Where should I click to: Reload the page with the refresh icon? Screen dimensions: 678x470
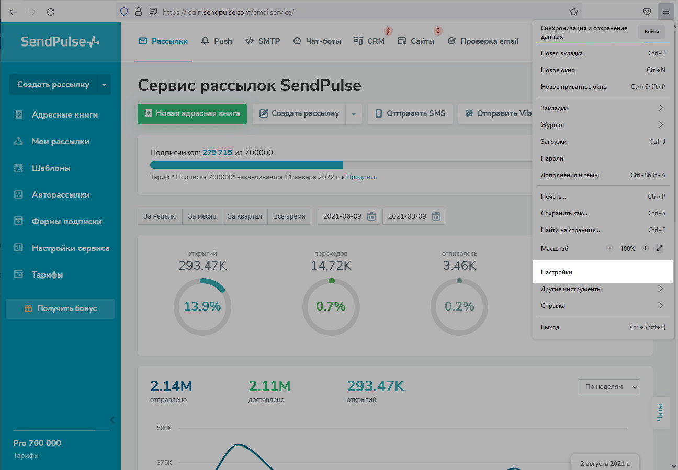click(x=51, y=12)
